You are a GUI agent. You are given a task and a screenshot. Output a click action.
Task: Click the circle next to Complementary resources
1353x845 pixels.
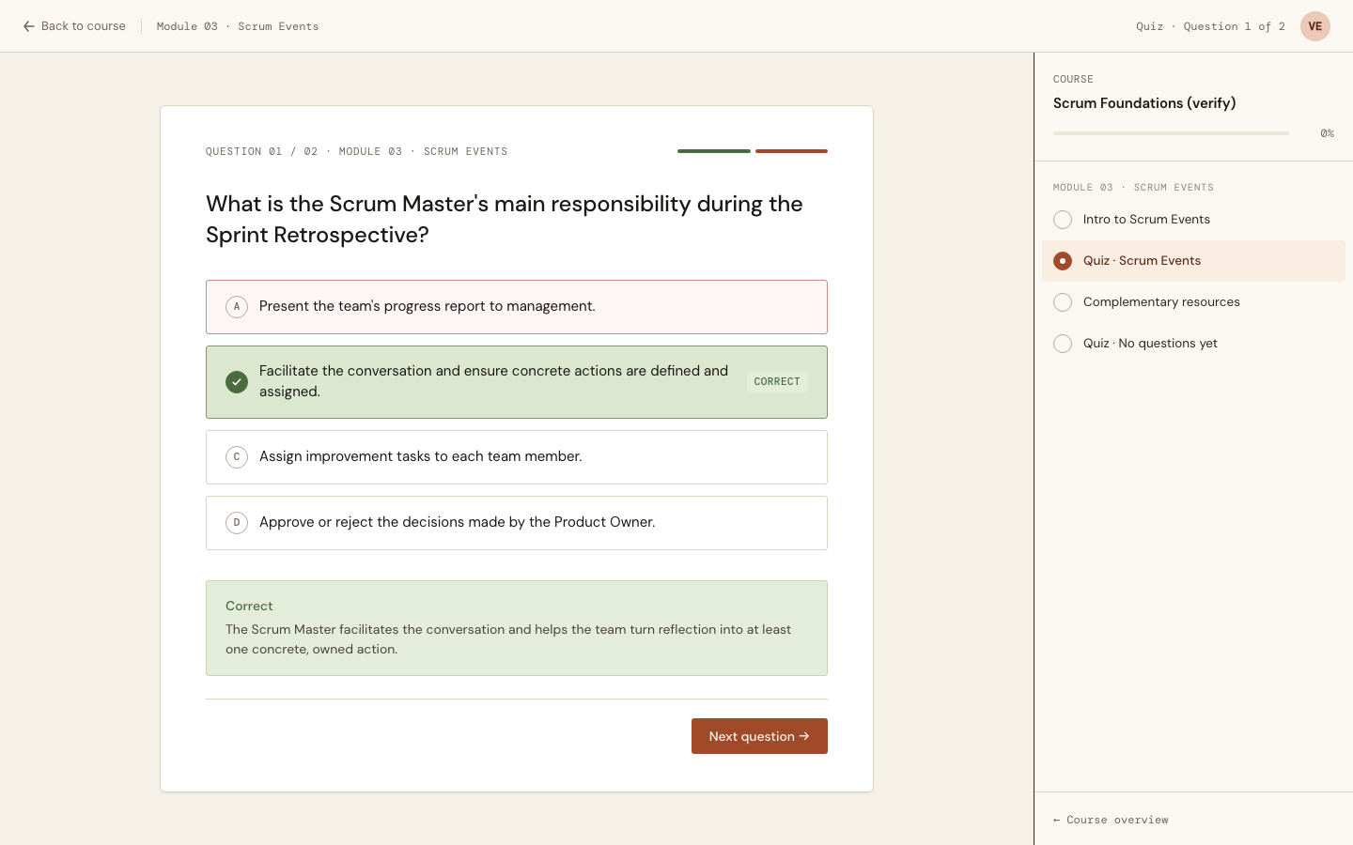pos(1063,302)
